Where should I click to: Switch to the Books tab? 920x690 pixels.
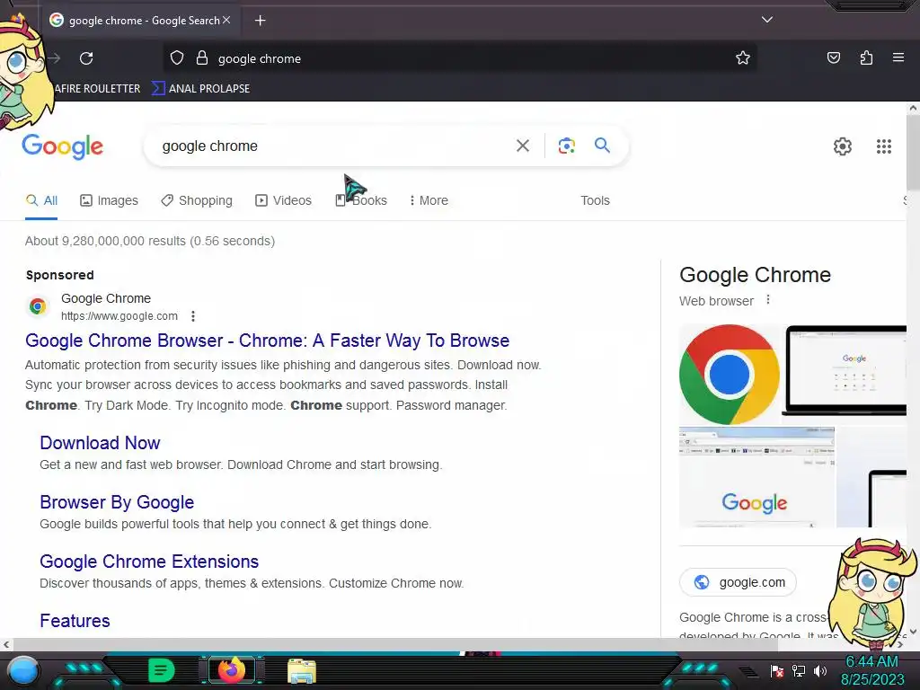(361, 200)
